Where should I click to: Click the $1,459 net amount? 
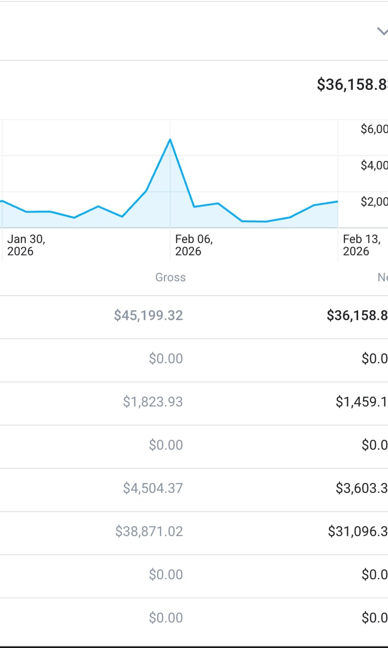362,402
